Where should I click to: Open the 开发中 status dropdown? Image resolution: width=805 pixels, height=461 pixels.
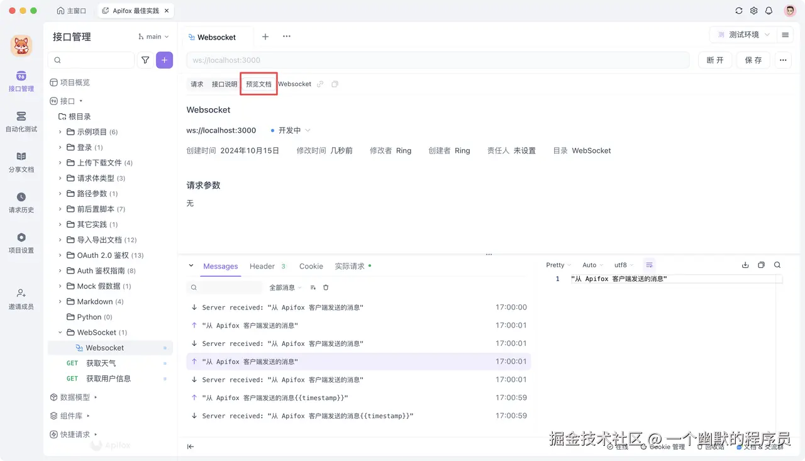point(290,130)
